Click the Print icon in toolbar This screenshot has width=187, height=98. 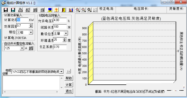[20, 10]
